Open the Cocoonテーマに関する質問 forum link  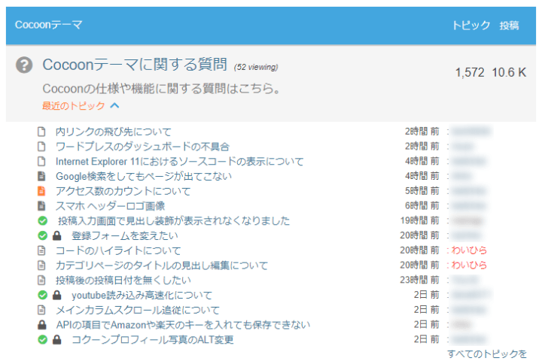click(x=135, y=64)
